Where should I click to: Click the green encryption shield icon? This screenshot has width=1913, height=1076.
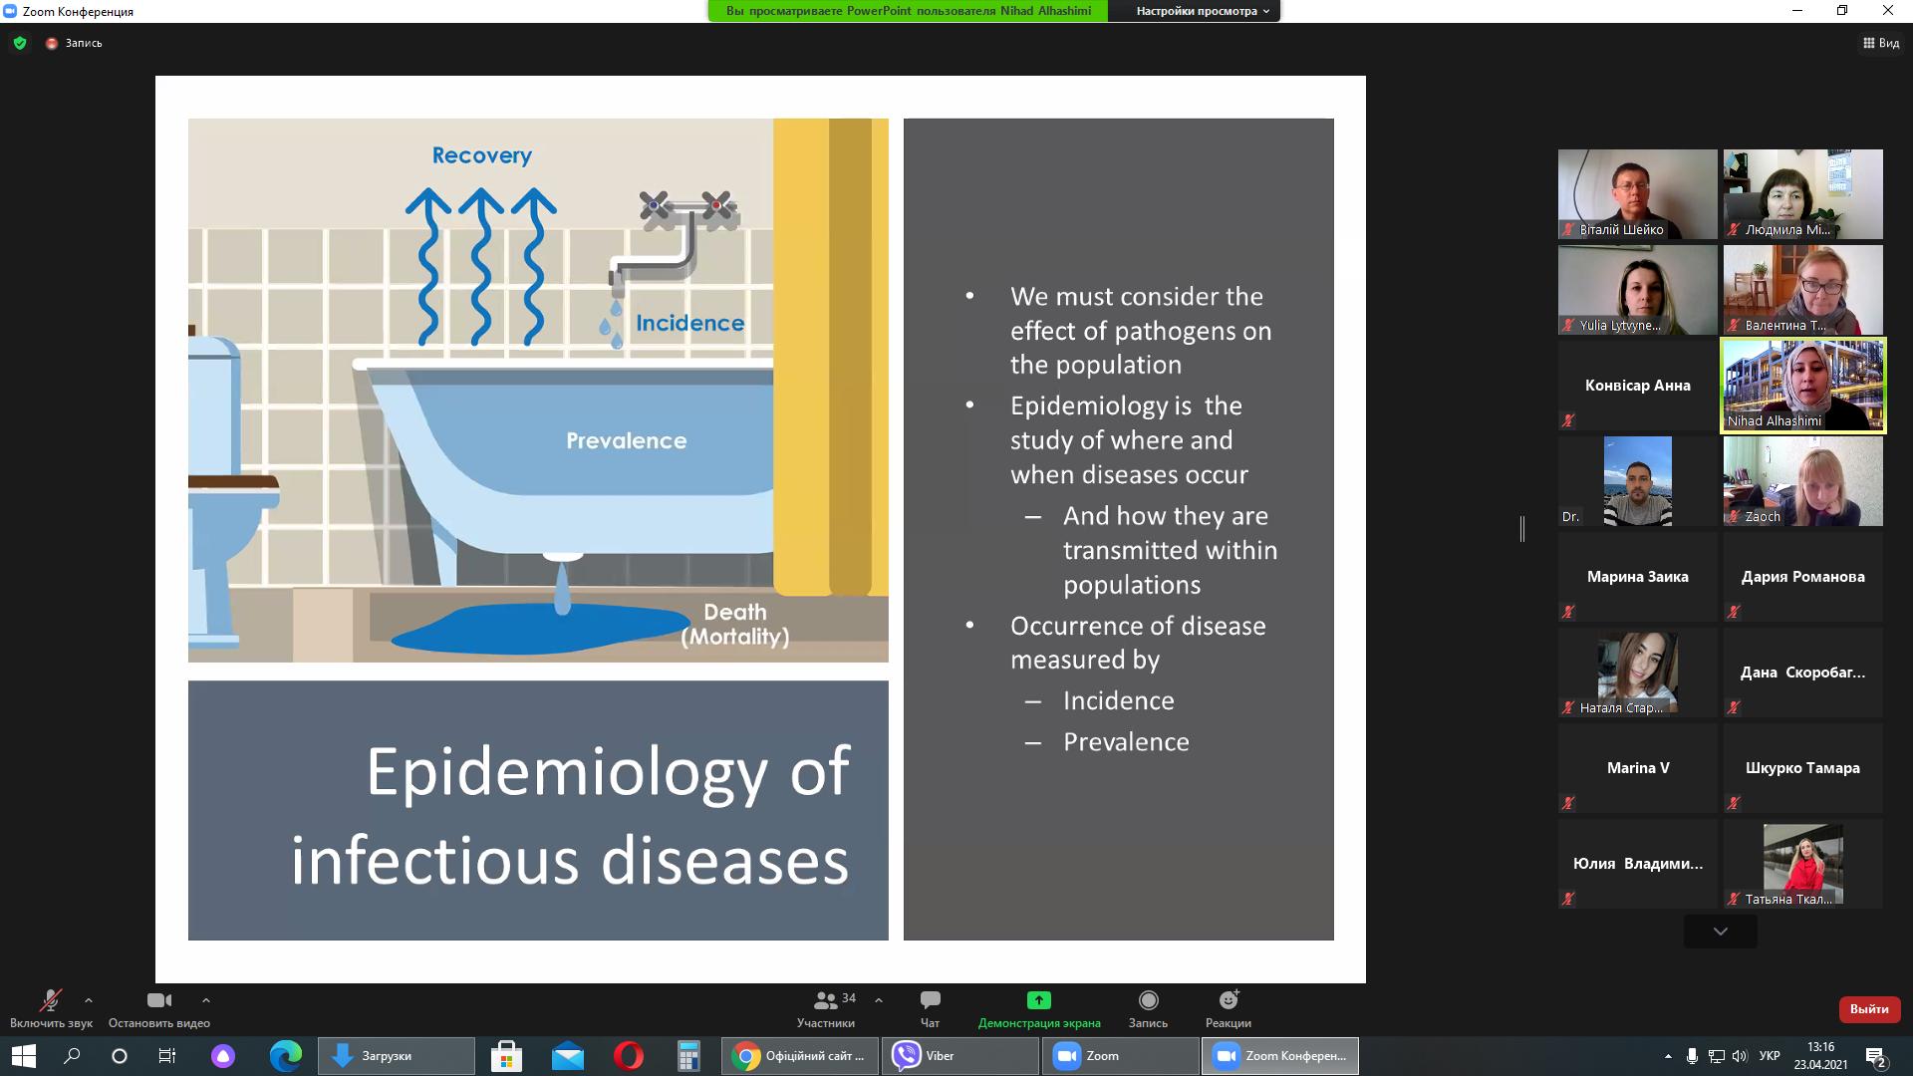pyautogui.click(x=20, y=43)
